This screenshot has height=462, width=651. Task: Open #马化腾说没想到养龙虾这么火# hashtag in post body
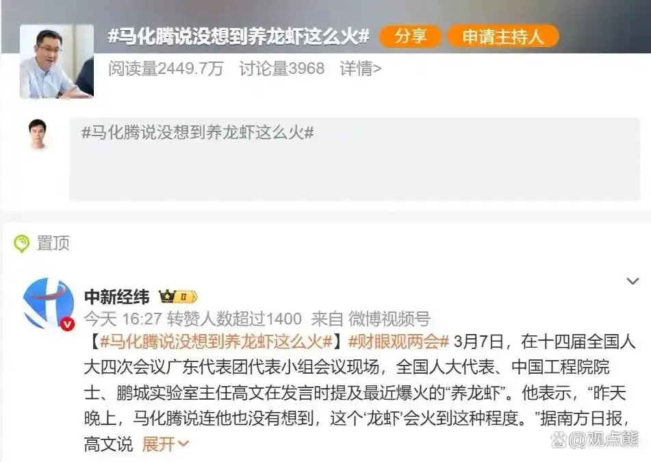point(216,342)
